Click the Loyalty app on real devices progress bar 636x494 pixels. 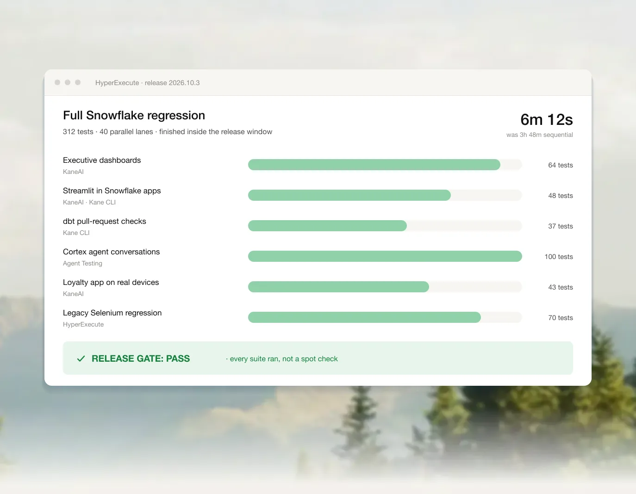(385, 287)
